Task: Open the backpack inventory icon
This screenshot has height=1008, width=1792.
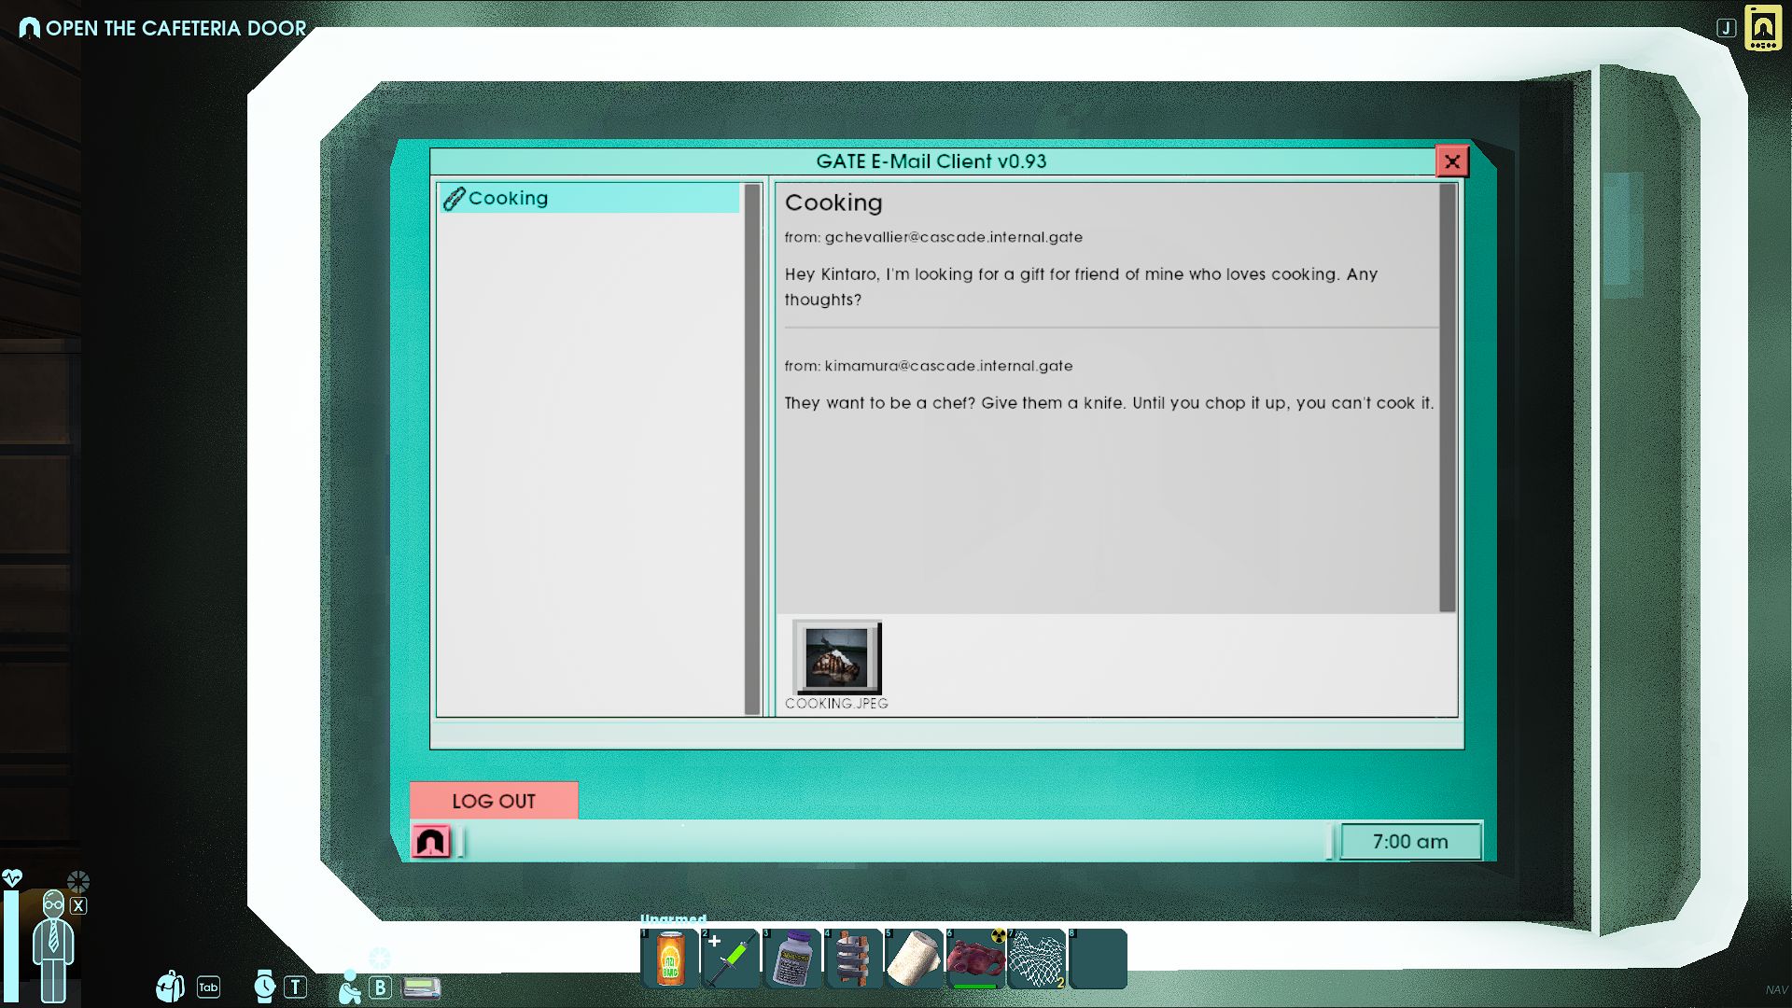Action: [x=170, y=987]
